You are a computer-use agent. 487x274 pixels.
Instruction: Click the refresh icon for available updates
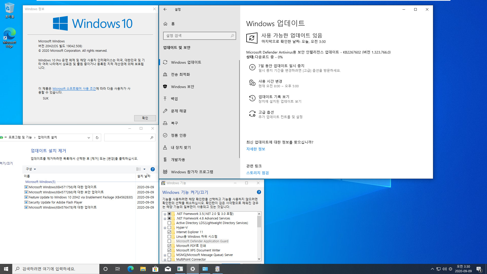[x=252, y=38]
